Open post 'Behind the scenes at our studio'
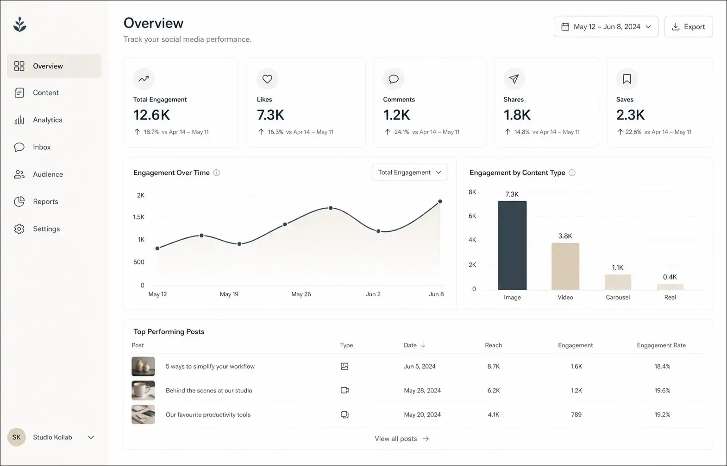727x466 pixels. tap(209, 390)
